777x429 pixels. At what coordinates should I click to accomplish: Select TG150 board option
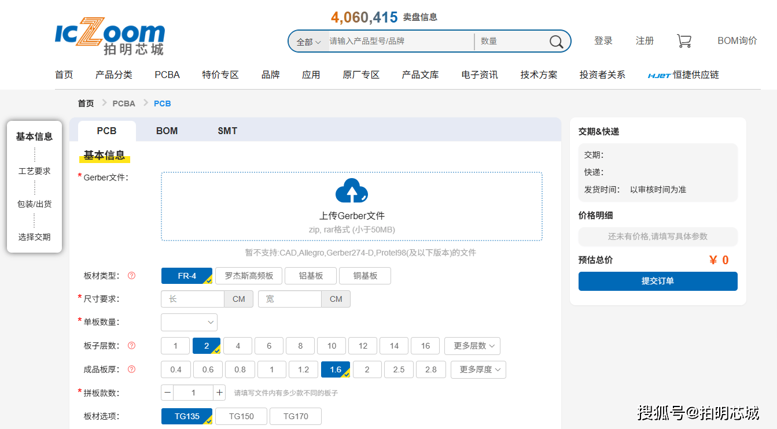pos(241,416)
